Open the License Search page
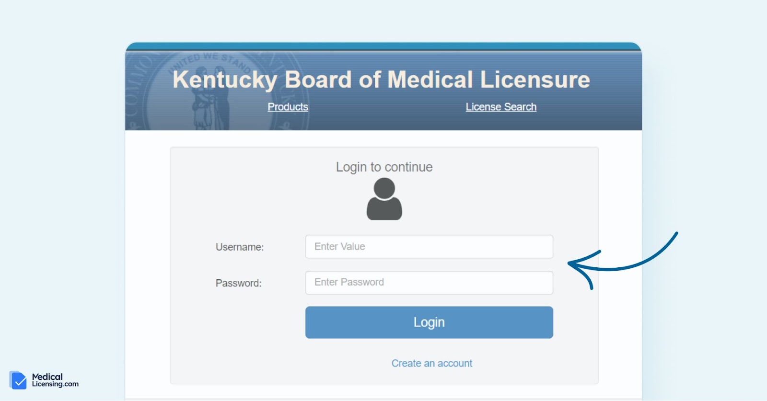This screenshot has width=767, height=401. tap(501, 107)
